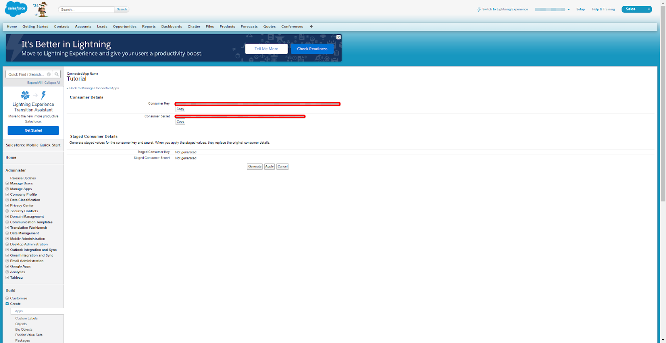
Task: Expand the Tableau tree node
Action: pyautogui.click(x=7, y=277)
